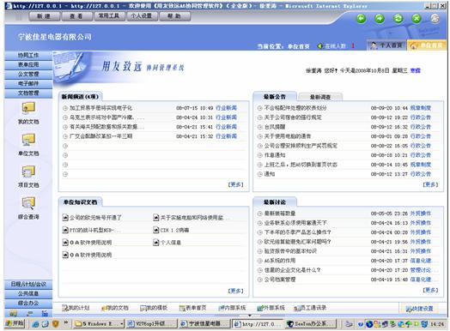
Task: Open the 常用工具 menu
Action: pyautogui.click(x=109, y=16)
